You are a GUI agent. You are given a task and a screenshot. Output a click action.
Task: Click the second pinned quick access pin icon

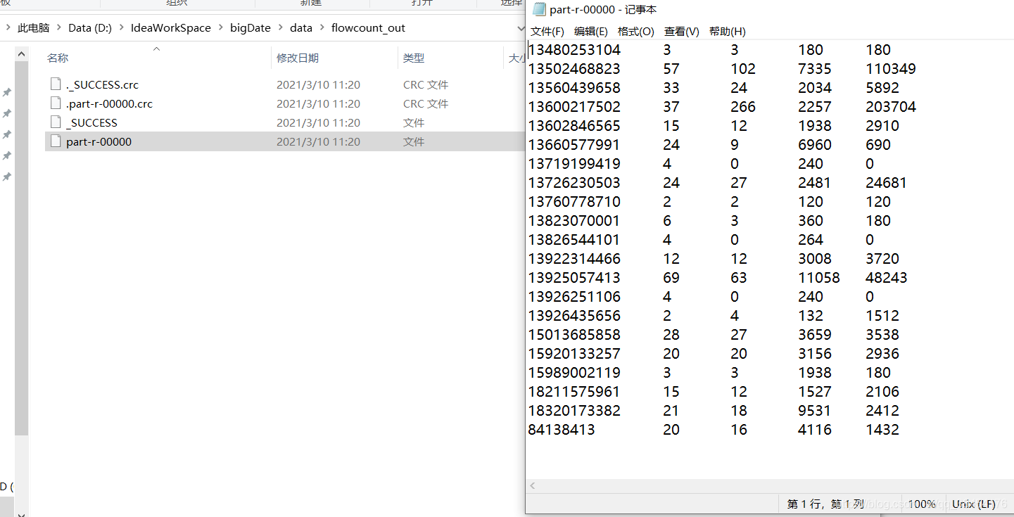[x=7, y=113]
